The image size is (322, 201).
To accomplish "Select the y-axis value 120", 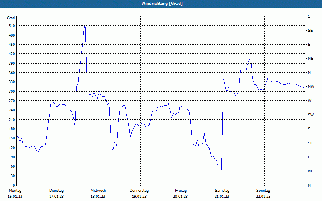I will point(12,148).
